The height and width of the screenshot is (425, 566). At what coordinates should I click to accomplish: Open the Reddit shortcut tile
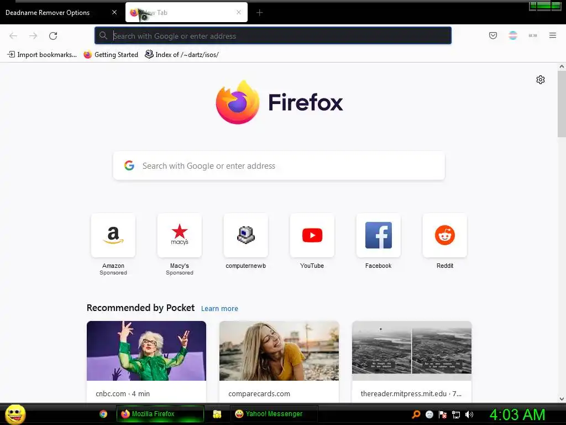click(445, 235)
